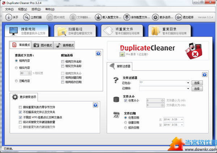Viewport: 217px width, 153px height.
Task: Enable the 相似文件名称 checkbox
Action: [63, 66]
